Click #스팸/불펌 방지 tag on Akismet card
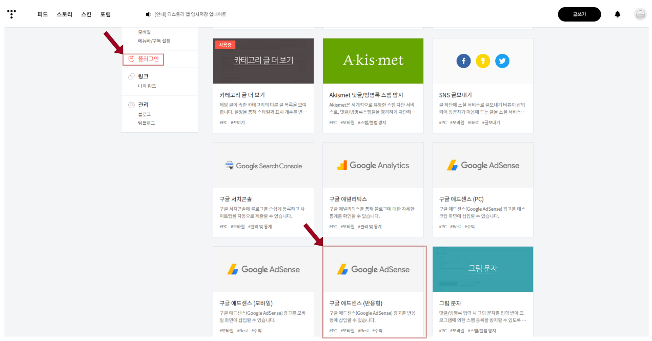 (372, 123)
